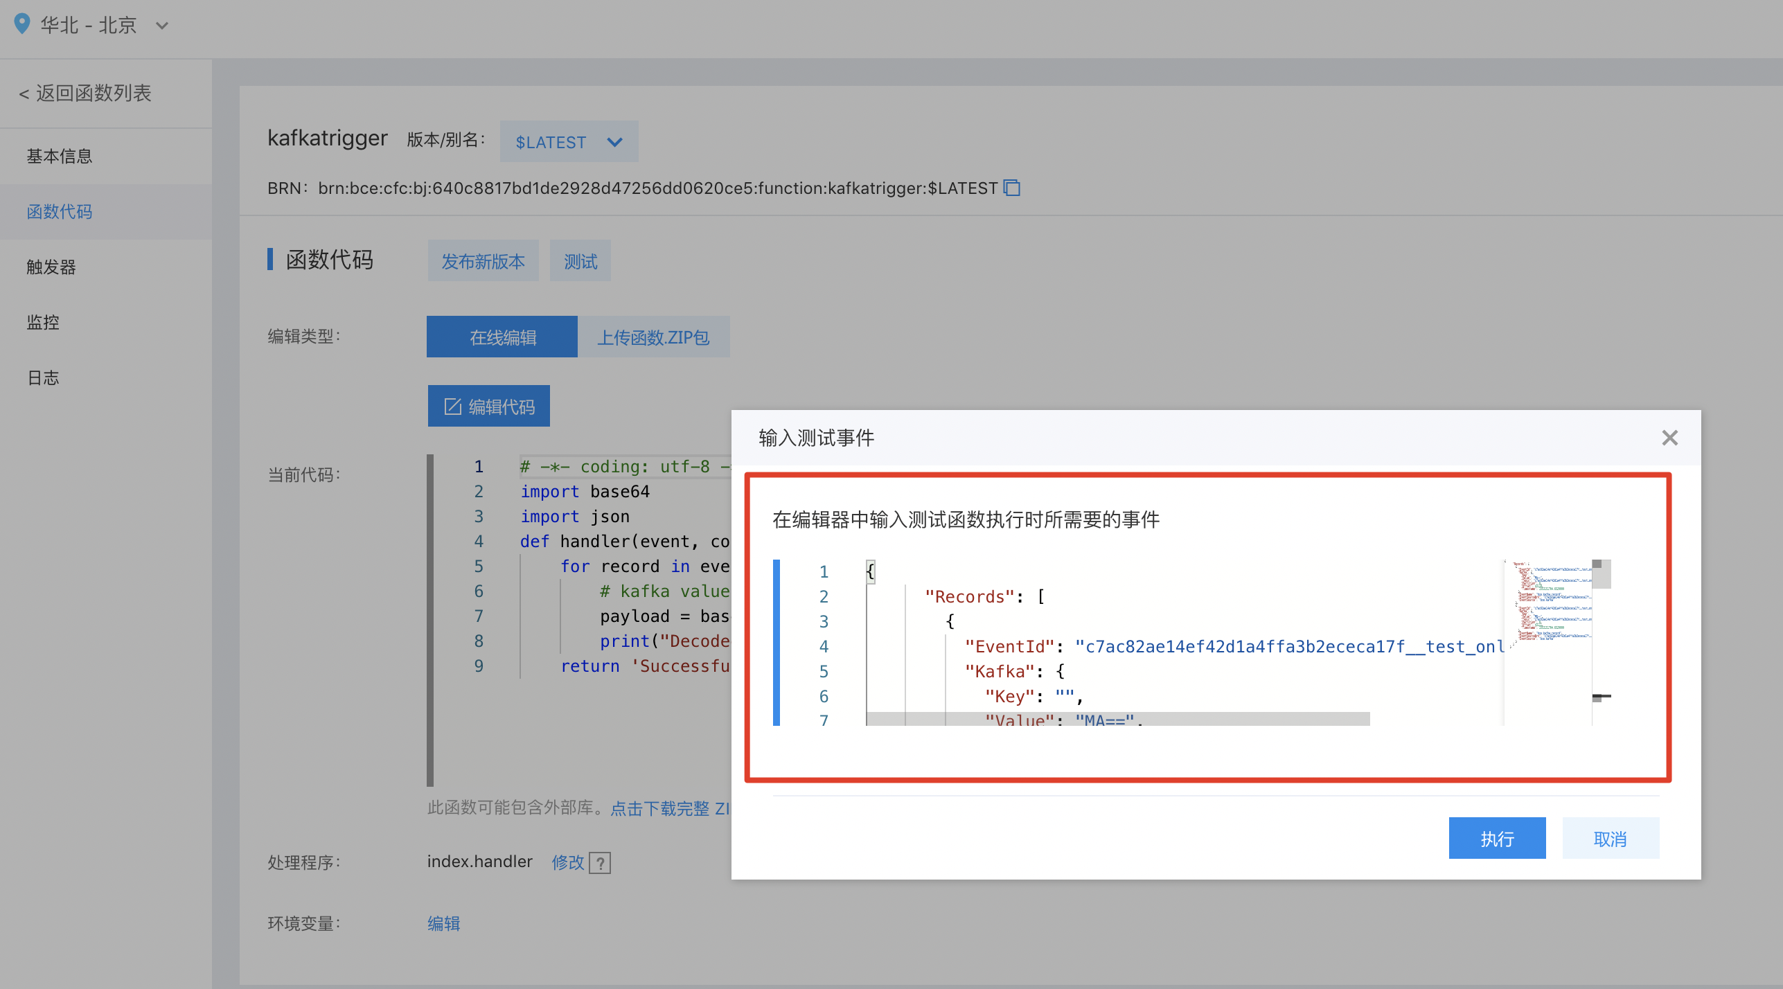Select the 上传函数.ZIP包 tab
The height and width of the screenshot is (989, 1783).
click(x=654, y=337)
